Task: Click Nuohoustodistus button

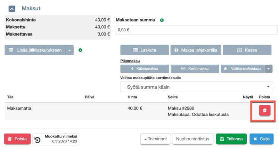Action: (193, 139)
